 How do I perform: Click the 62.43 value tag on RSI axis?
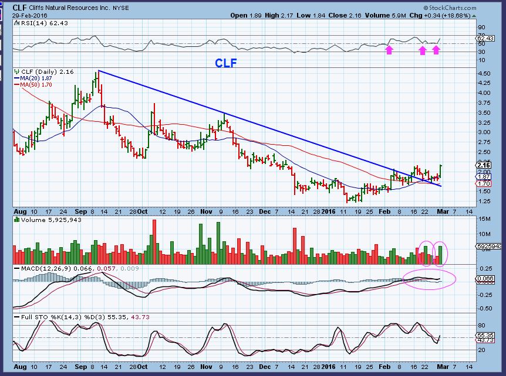pos(485,38)
